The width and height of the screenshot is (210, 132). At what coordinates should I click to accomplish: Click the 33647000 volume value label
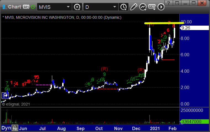(195, 122)
